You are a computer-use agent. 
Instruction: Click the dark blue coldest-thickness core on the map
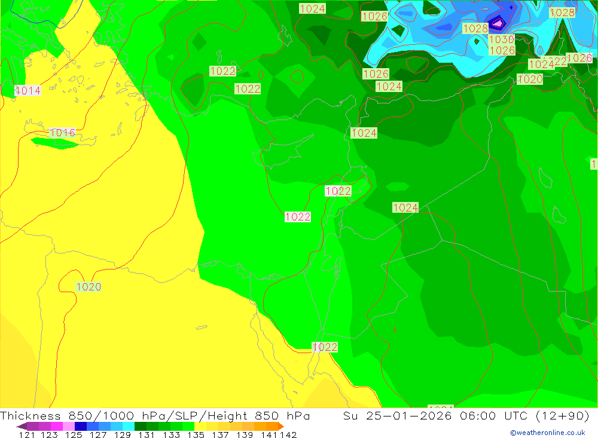tap(498, 23)
